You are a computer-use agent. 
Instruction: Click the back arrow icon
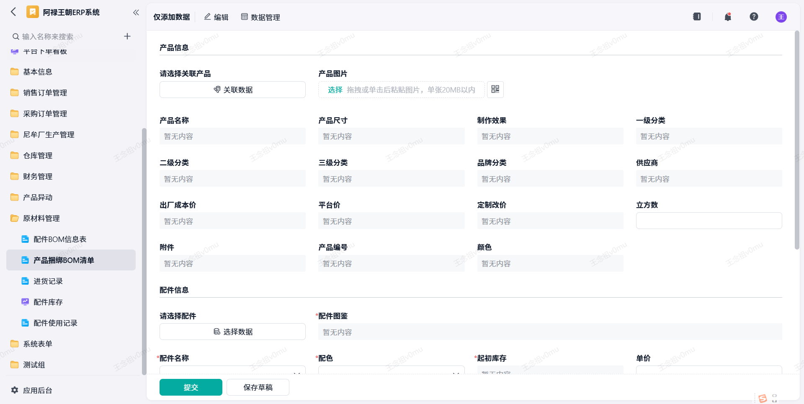(x=13, y=12)
